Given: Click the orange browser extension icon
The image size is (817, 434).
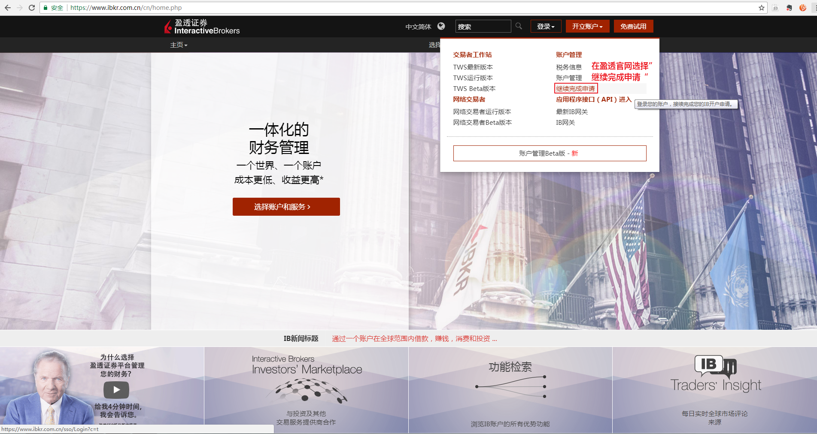Looking at the screenshot, I should click(x=803, y=8).
